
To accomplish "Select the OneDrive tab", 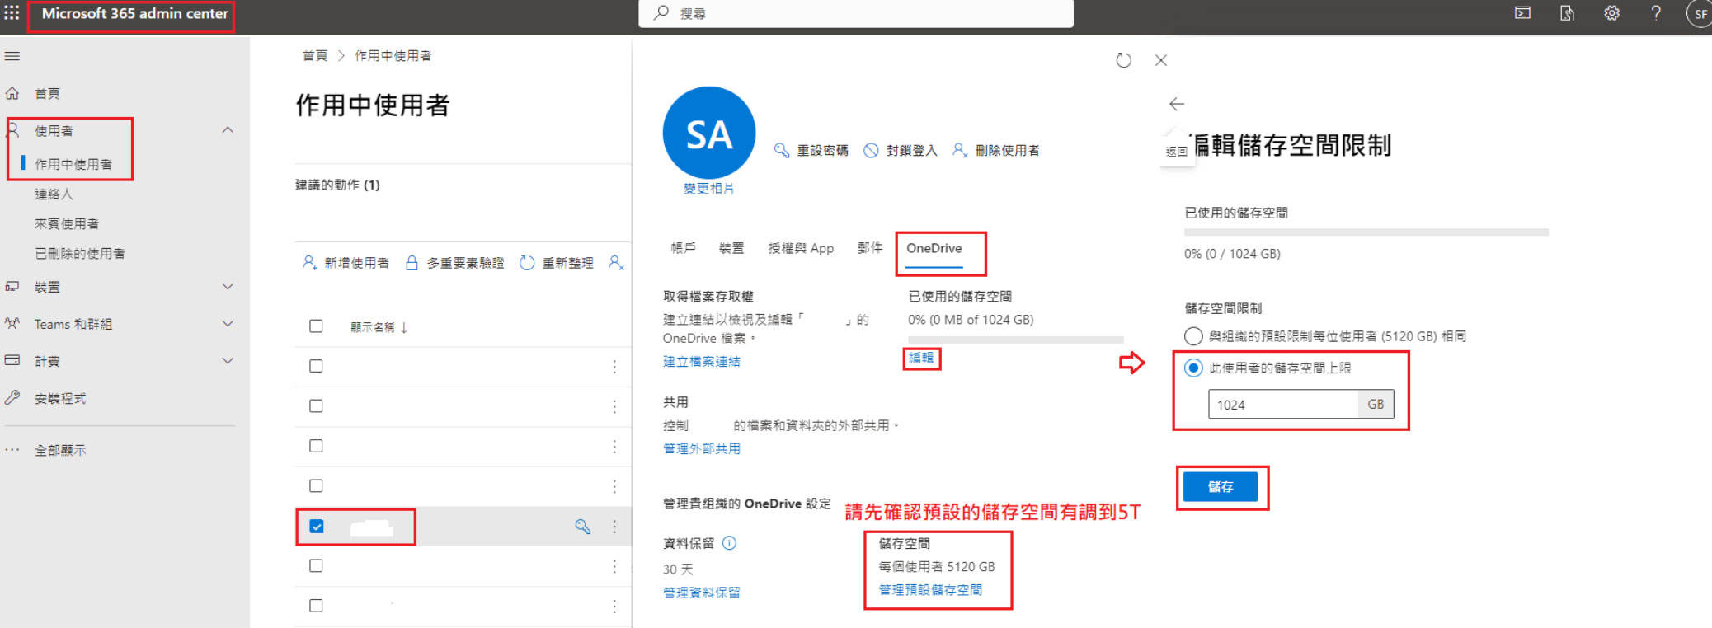I will (x=934, y=248).
